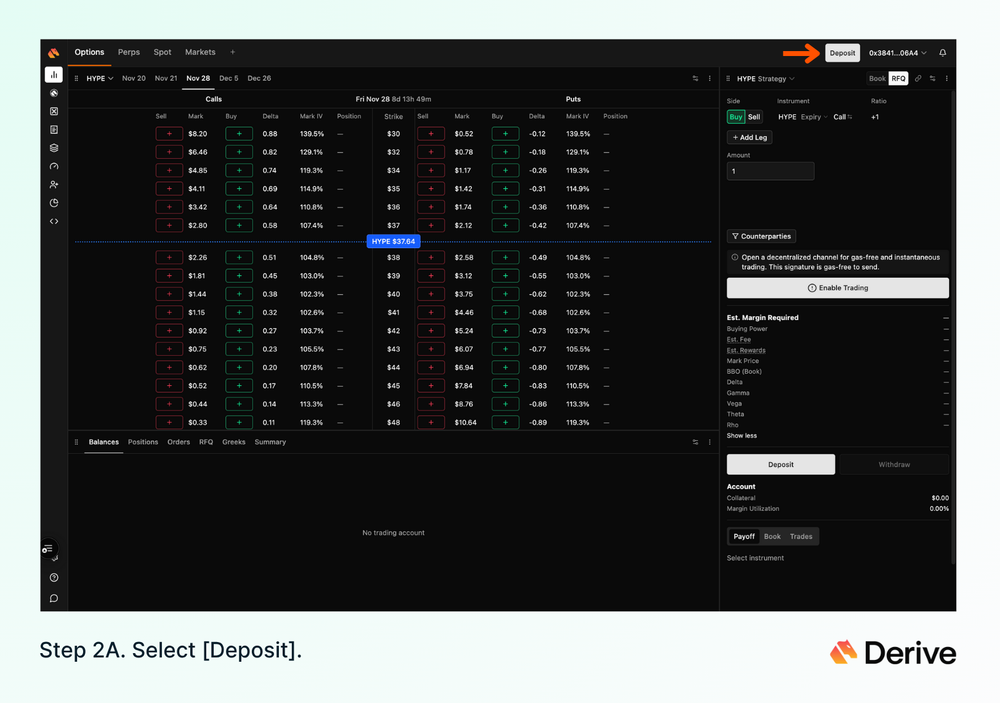Click the Amount input field
1000x703 pixels.
(770, 171)
